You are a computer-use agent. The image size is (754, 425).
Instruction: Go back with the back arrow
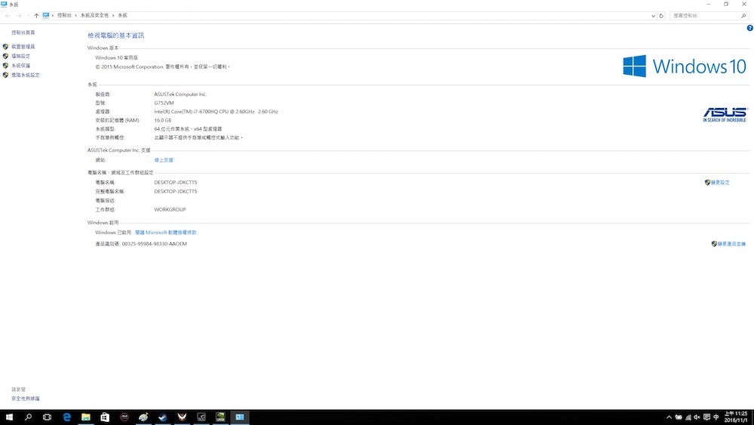pos(8,15)
